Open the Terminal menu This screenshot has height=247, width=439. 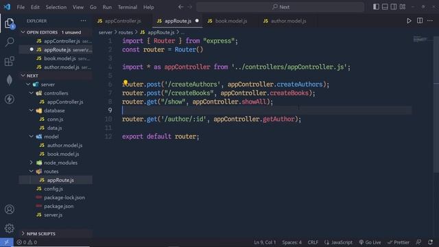click(128, 7)
